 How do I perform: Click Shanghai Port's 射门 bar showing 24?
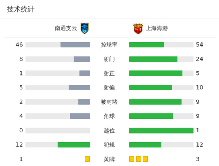click(x=153, y=59)
